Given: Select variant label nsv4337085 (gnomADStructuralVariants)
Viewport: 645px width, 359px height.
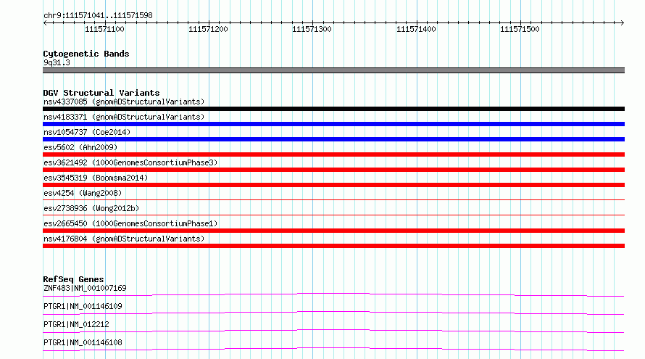Looking at the screenshot, I should pos(124,102).
